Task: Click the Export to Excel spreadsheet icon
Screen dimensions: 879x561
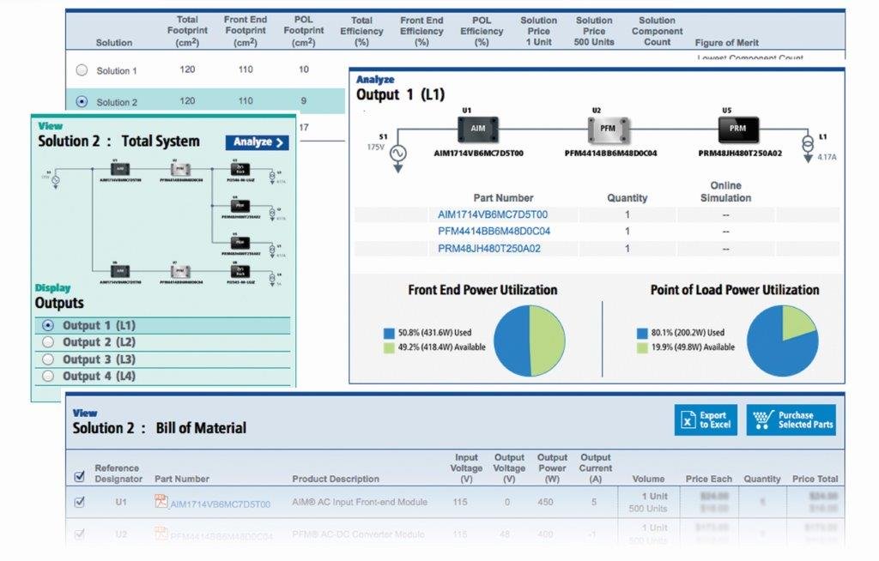Action: click(687, 419)
